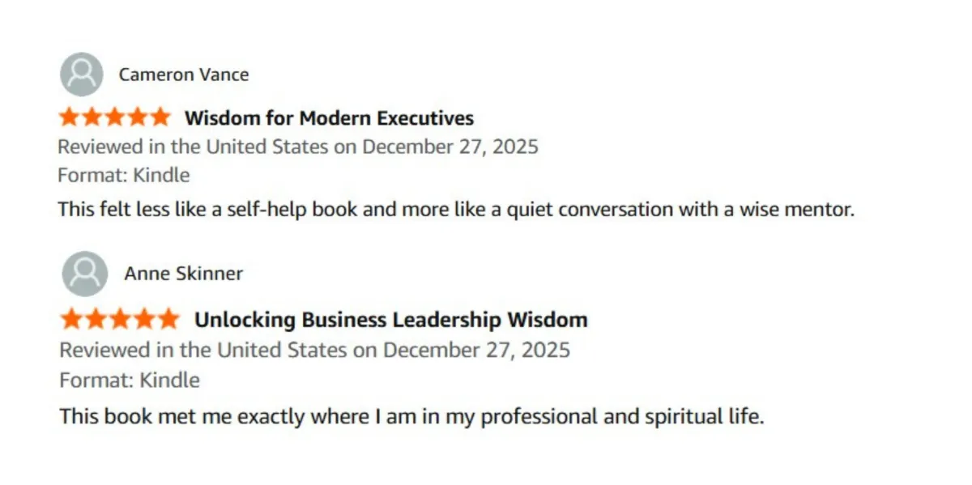Click the fifth star in Anne Skinner's rating
The image size is (972, 485).
tap(168, 319)
